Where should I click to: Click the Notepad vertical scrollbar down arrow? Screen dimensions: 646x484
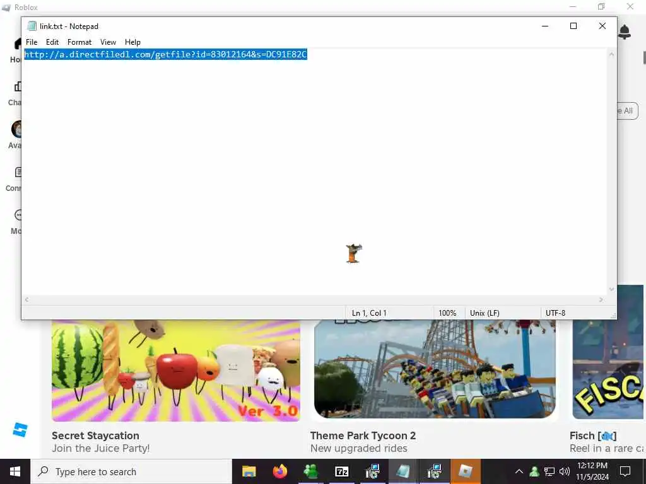[x=611, y=290]
